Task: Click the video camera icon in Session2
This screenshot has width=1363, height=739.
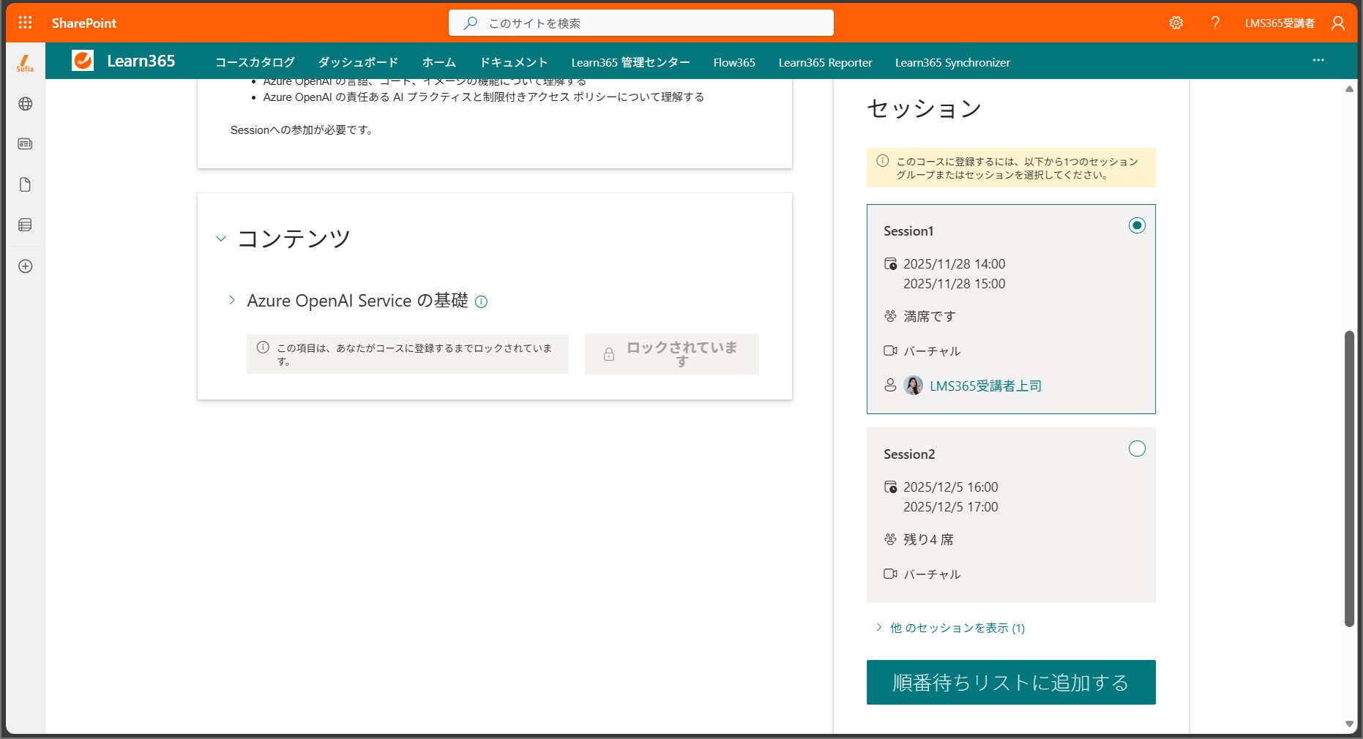Action: pos(890,574)
